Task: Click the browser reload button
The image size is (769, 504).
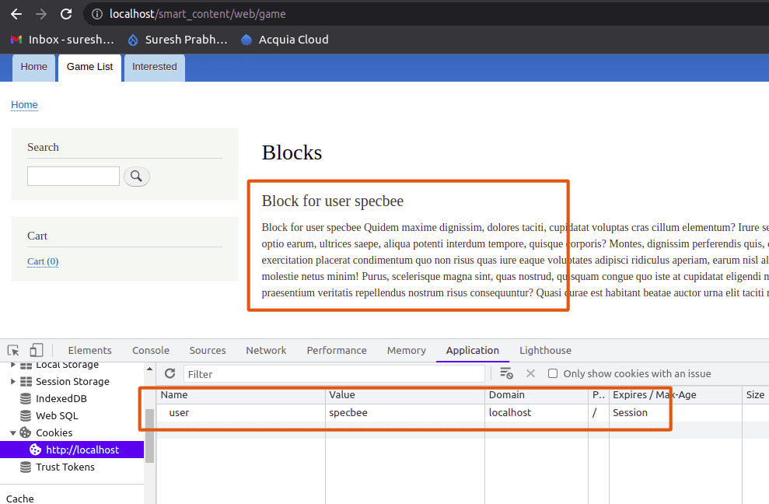Action: (66, 14)
